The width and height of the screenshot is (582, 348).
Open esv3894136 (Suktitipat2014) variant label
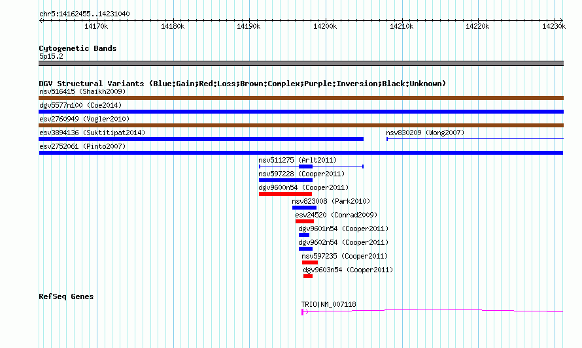pyautogui.click(x=92, y=133)
